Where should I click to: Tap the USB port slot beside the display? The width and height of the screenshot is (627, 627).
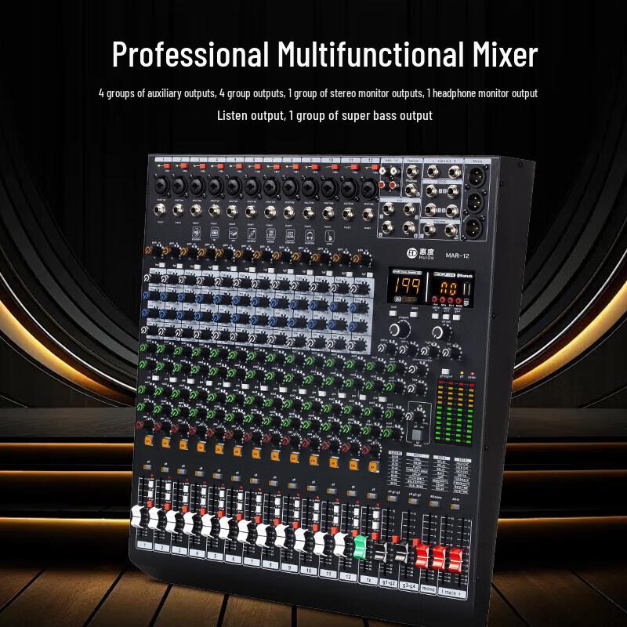click(466, 287)
